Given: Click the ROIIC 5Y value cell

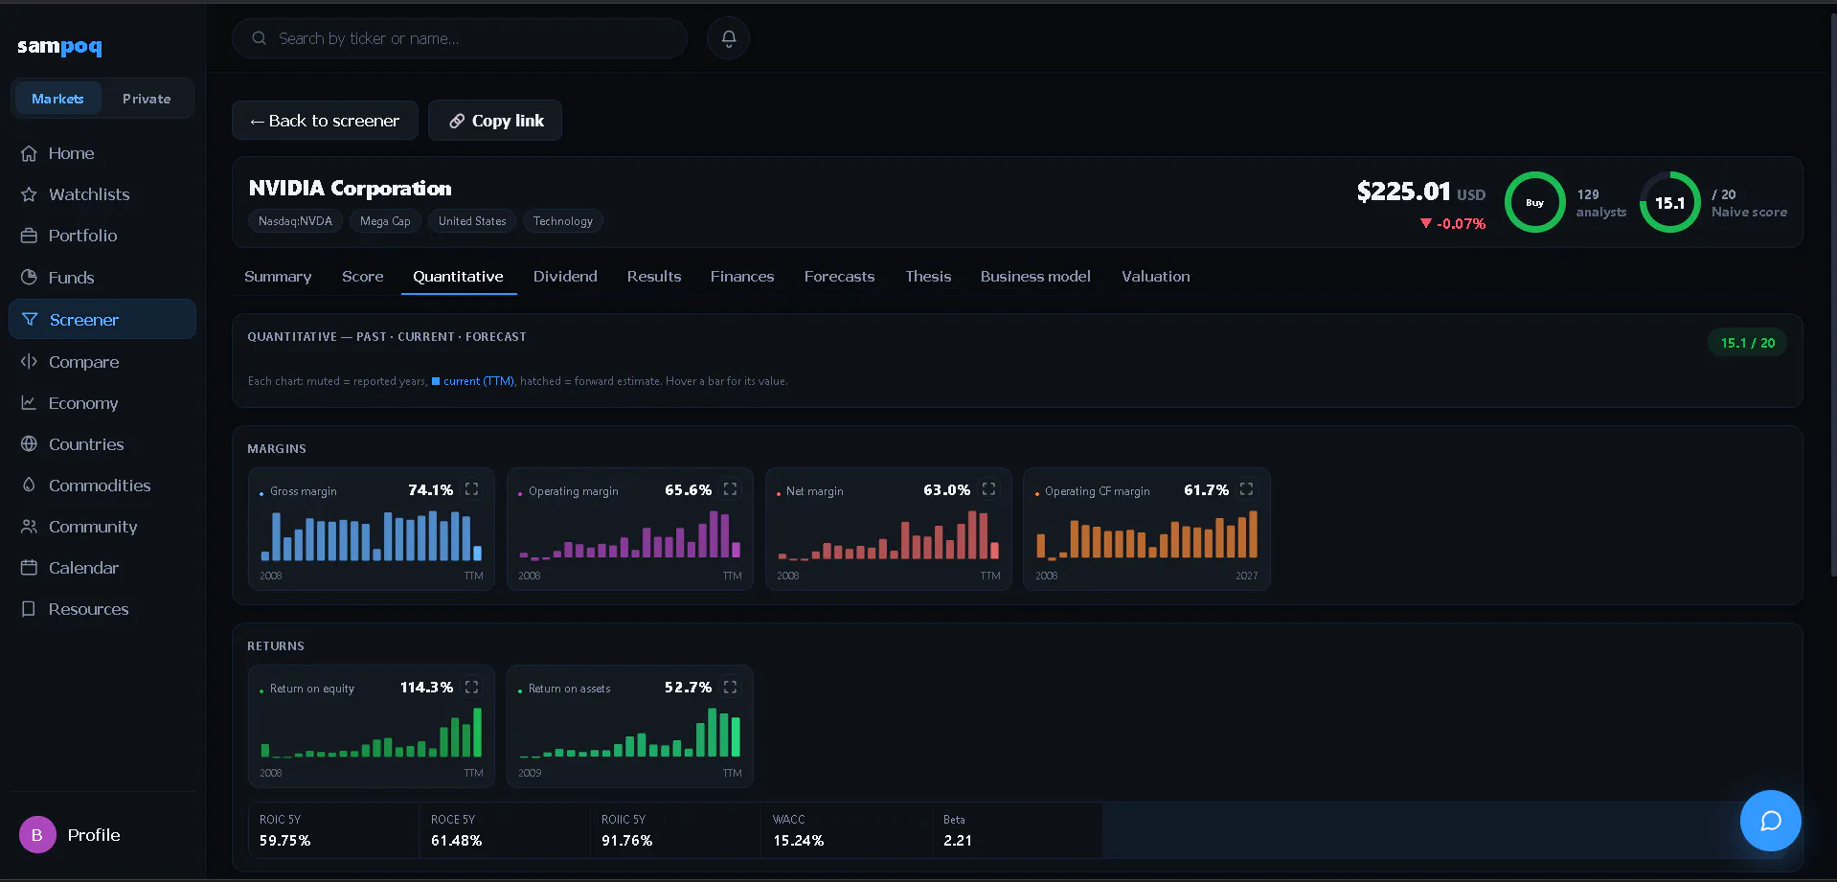Looking at the screenshot, I should [x=676, y=830].
